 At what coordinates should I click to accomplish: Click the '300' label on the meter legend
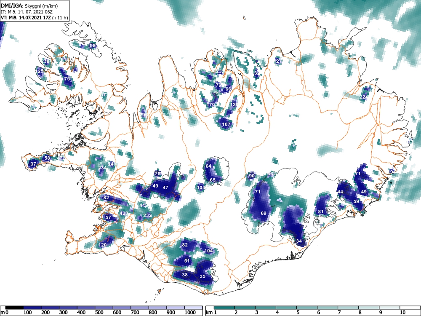tap(64, 313)
